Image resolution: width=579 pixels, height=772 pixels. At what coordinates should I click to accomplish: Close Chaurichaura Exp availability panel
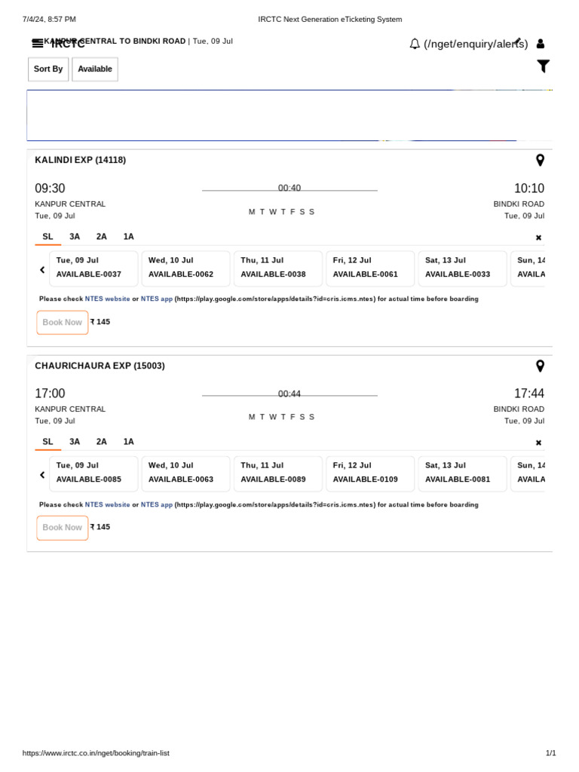click(538, 443)
